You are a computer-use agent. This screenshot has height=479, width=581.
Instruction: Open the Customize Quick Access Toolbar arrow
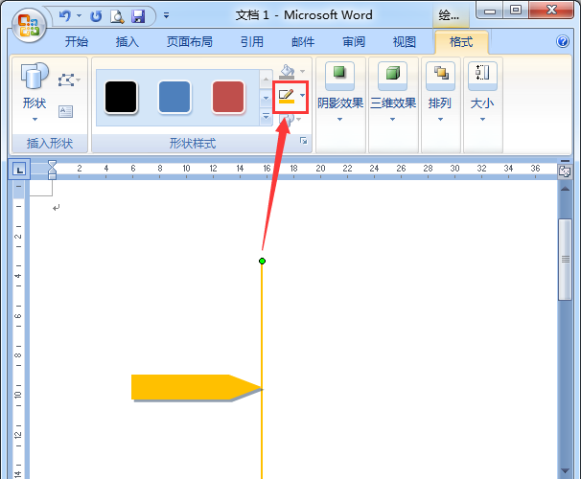[166, 16]
